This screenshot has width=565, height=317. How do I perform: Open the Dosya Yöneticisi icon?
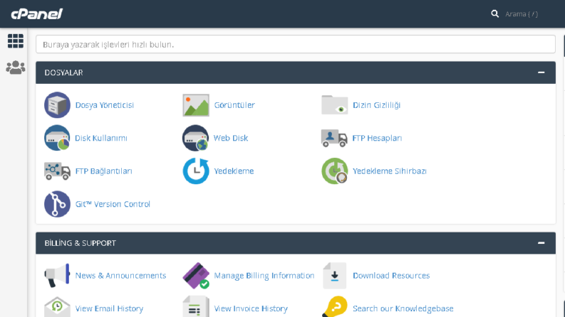[57, 105]
